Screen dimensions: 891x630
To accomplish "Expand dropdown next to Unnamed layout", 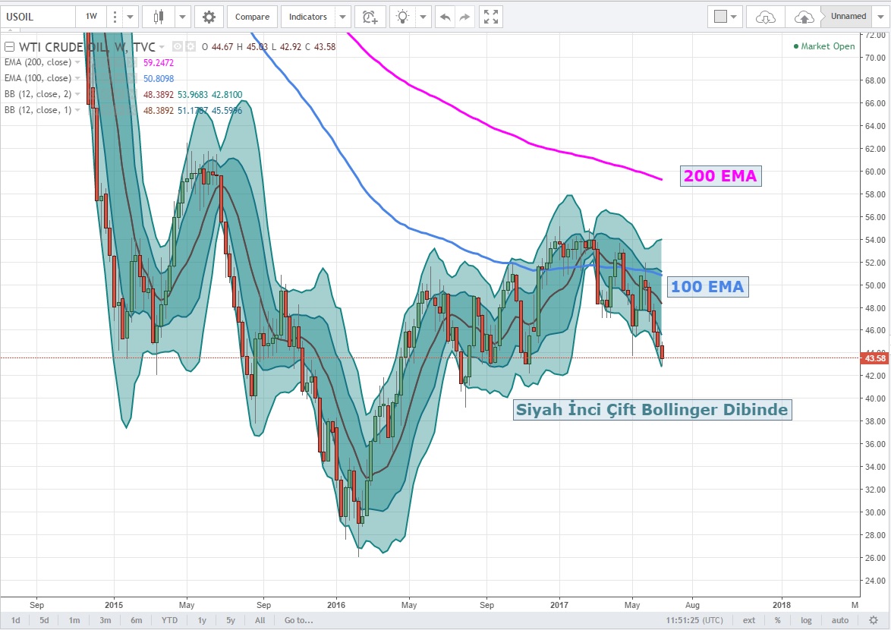I will click(880, 17).
